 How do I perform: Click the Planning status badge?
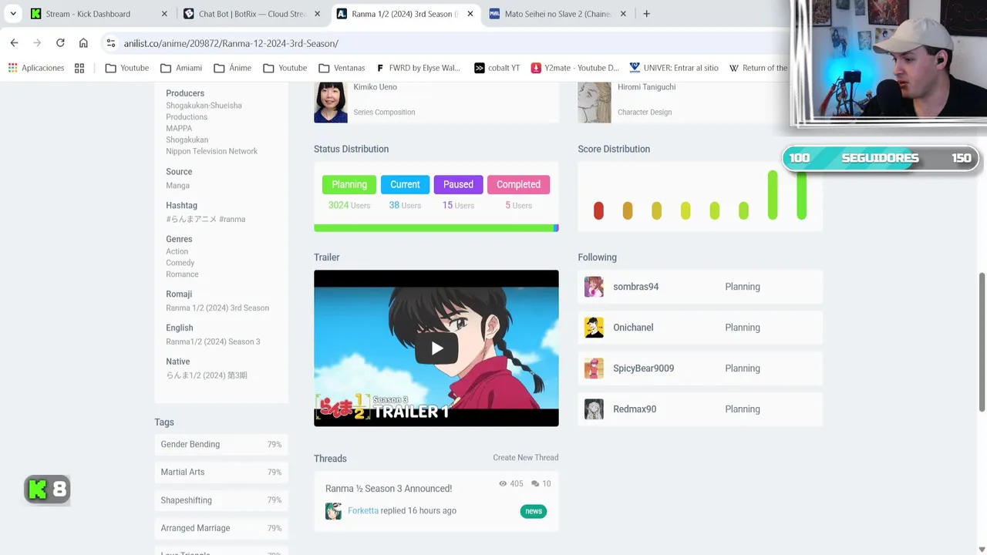click(349, 184)
